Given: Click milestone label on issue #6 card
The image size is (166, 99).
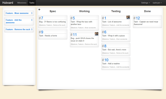Looking at the screenshot, I should [115, 39].
